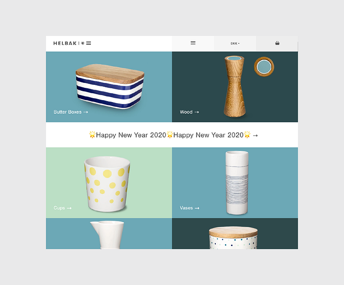Click the arrow after the New Year banner
The image size is (344, 285).
[255, 135]
